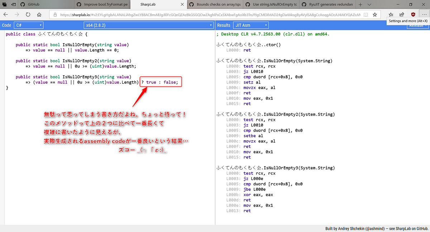
Task: Open the browser home page
Action: (x=39, y=15)
